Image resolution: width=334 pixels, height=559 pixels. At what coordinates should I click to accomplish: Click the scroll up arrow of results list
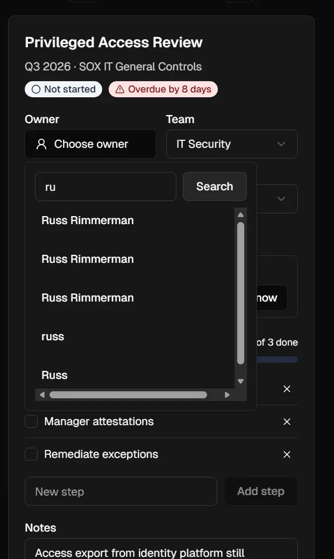point(240,214)
